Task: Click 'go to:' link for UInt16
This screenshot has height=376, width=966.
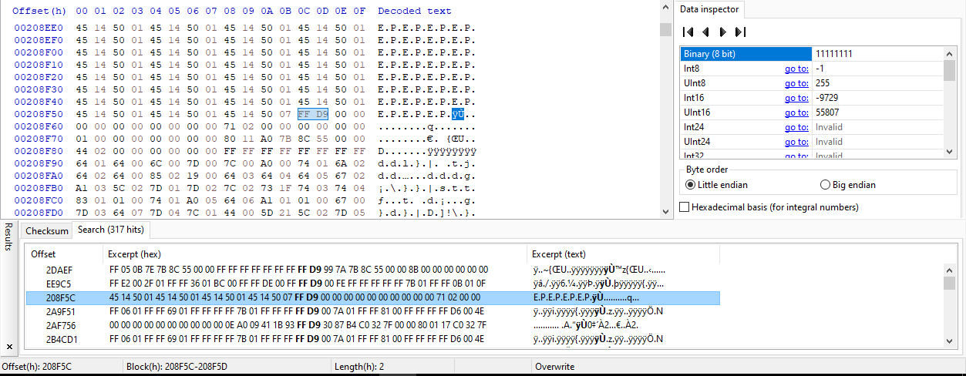Action: click(x=796, y=112)
